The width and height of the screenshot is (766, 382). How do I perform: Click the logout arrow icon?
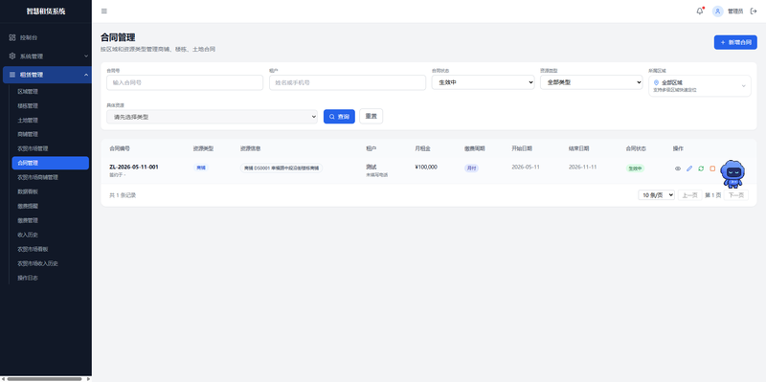[x=754, y=11]
